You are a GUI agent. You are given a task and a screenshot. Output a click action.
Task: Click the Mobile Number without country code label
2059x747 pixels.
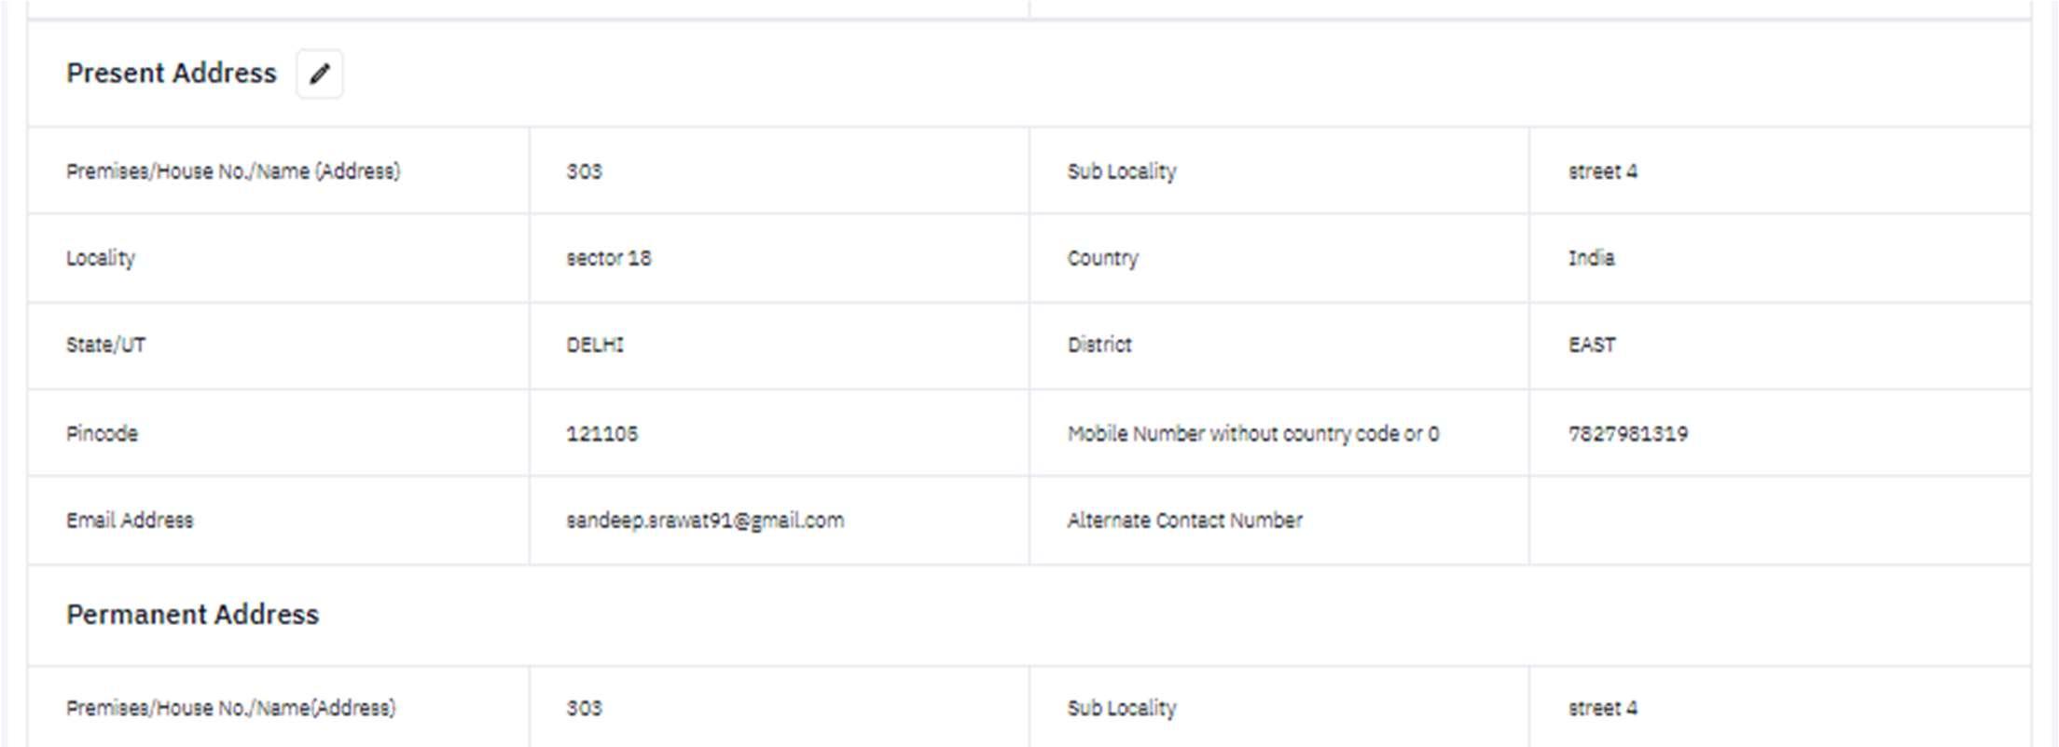pyautogui.click(x=1253, y=433)
